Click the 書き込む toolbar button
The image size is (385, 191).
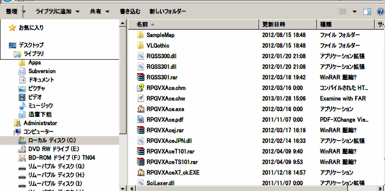pos(130,11)
